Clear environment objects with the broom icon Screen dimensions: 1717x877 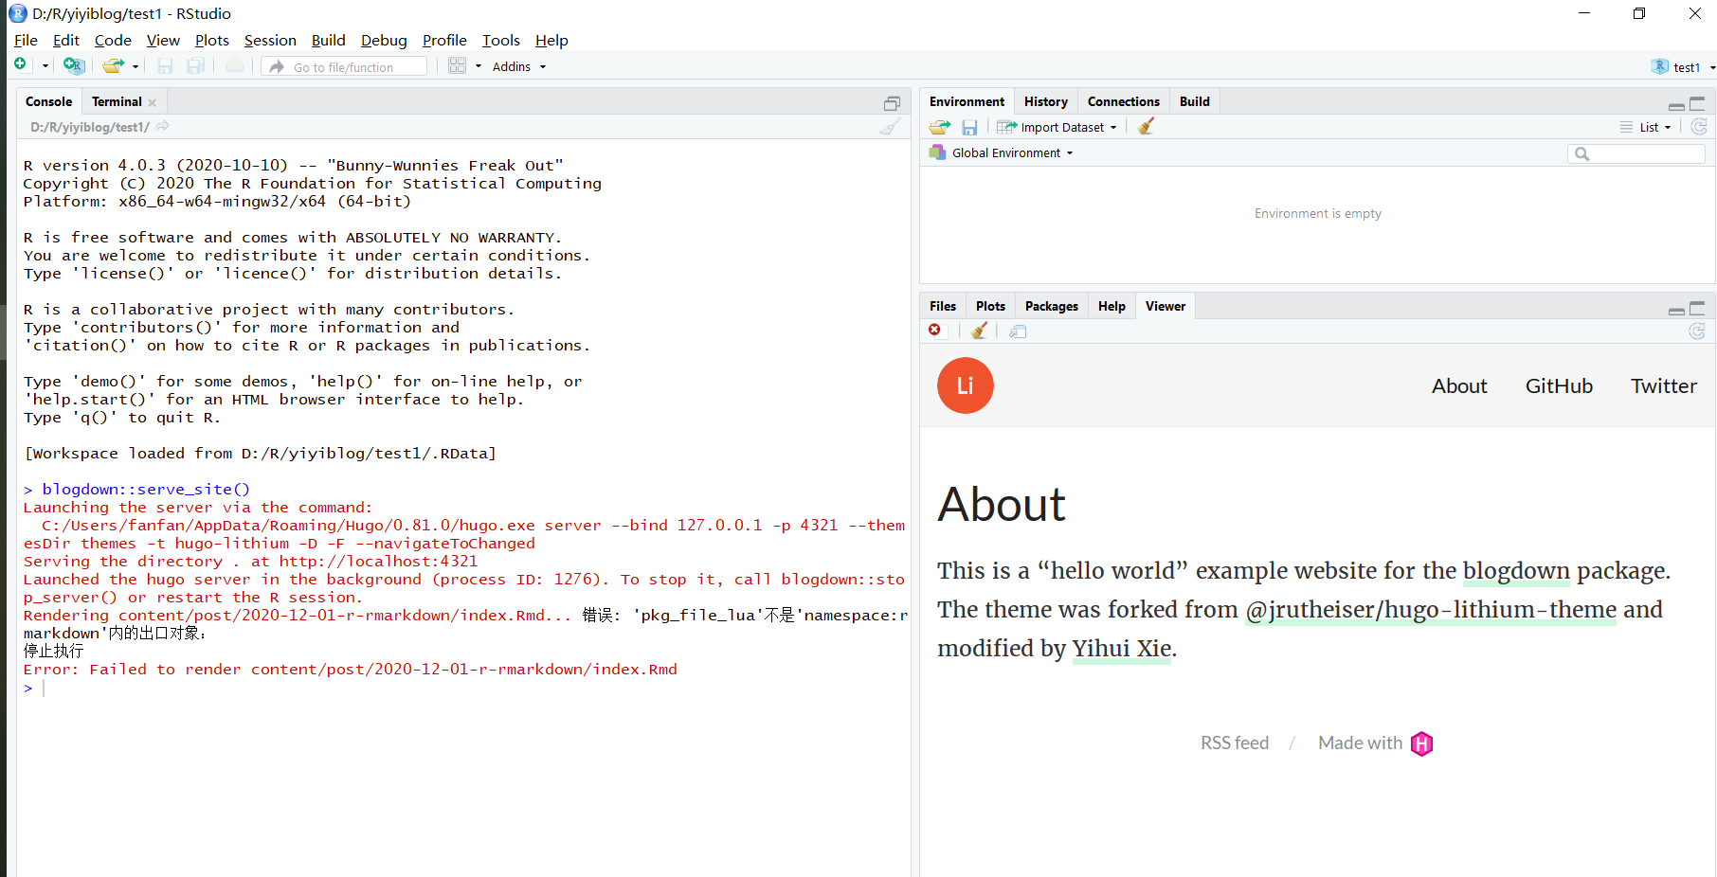coord(1146,126)
